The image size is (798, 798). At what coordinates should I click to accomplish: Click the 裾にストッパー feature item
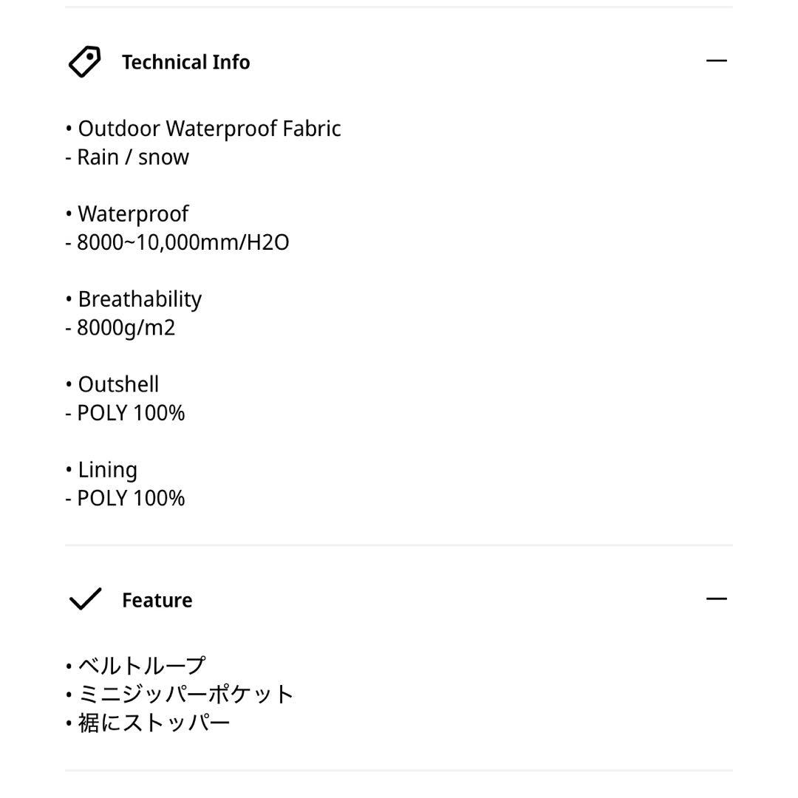(x=148, y=722)
